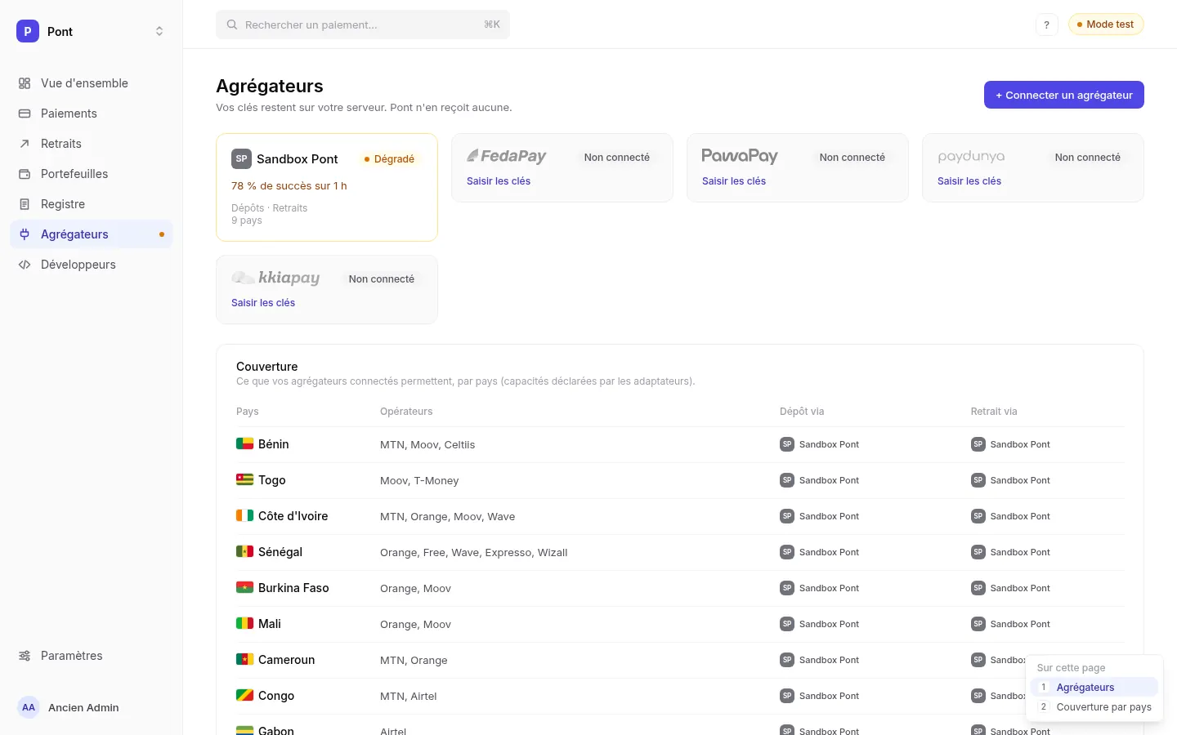Click the Sénégal flag icon
The height and width of the screenshot is (735, 1177).
(244, 552)
